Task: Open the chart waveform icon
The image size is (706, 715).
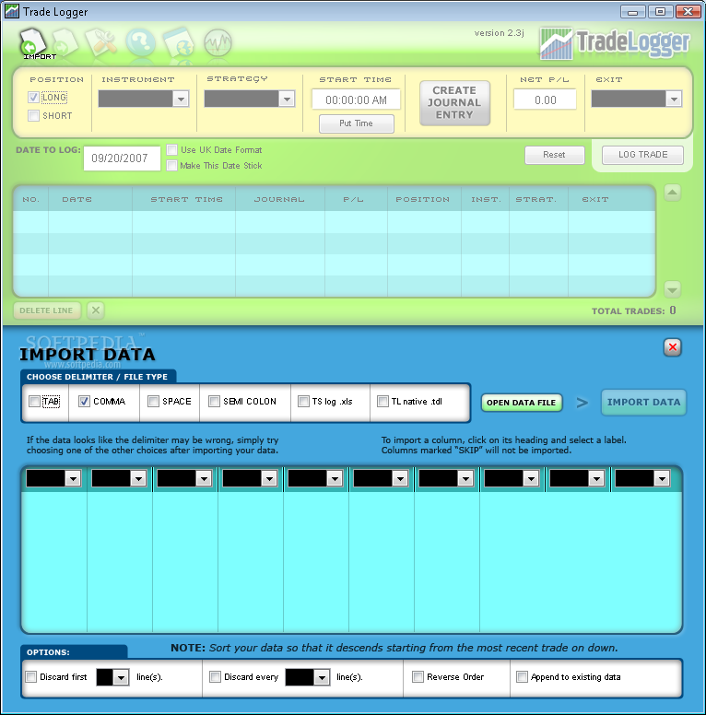Action: [218, 43]
